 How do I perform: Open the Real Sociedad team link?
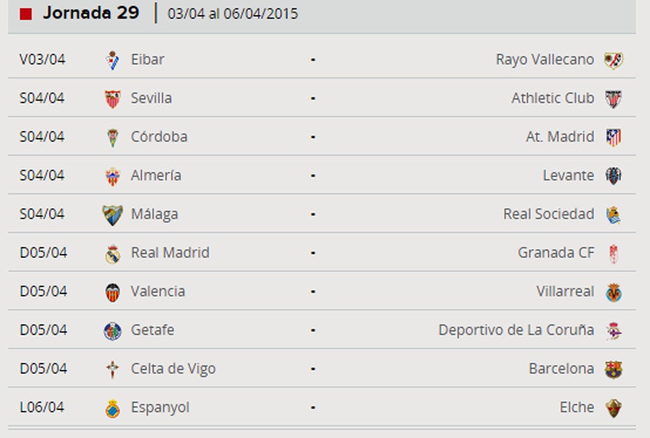(549, 214)
